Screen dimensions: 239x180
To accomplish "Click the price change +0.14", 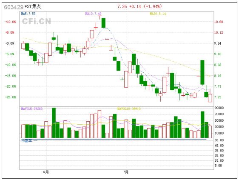I will (135, 6).
